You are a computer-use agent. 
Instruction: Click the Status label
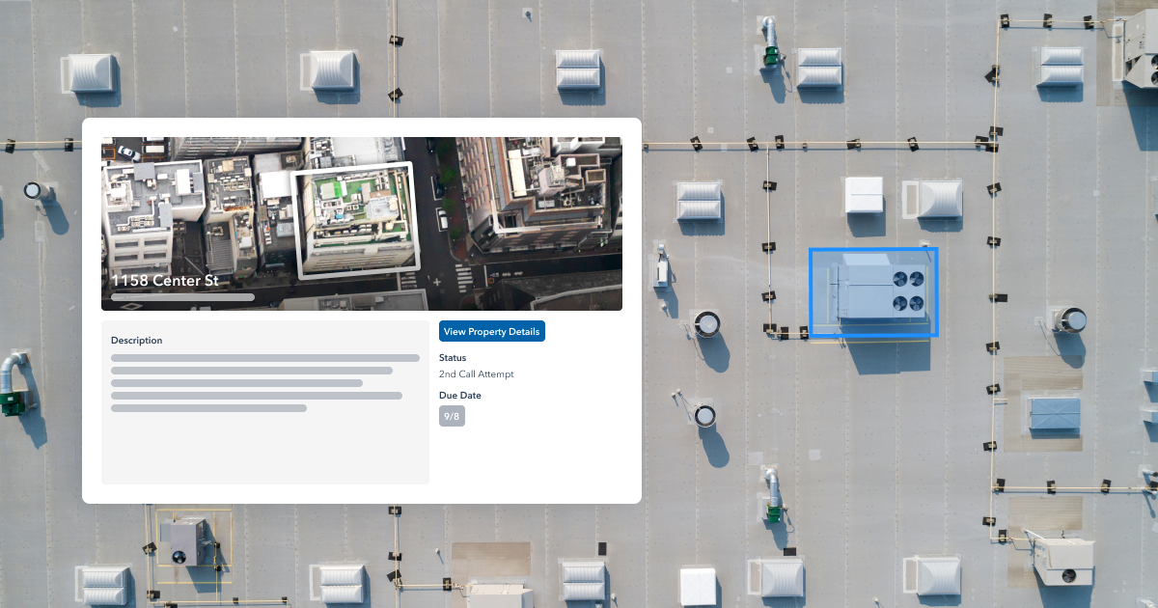pyautogui.click(x=453, y=358)
